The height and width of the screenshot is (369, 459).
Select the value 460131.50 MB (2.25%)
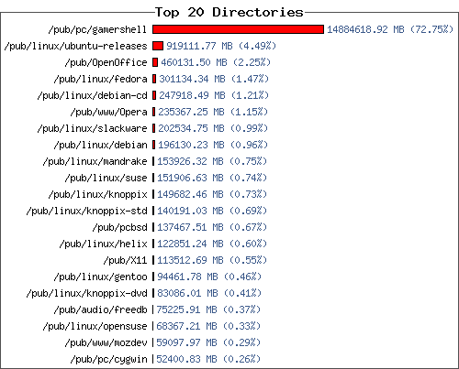pyautogui.click(x=216, y=62)
